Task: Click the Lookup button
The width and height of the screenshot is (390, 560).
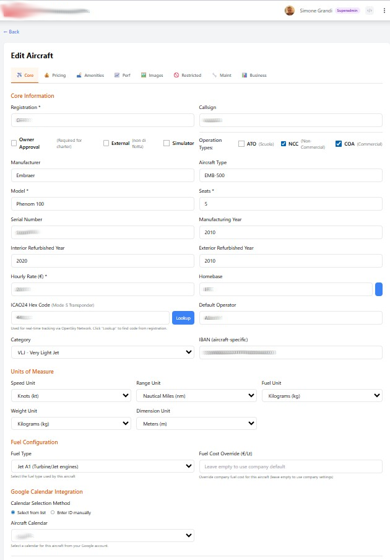Action: click(183, 318)
